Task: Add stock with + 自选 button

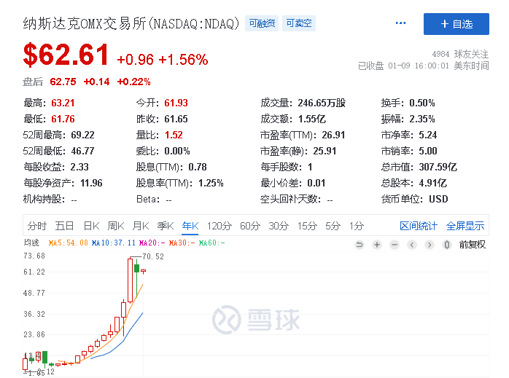Action: pos(456,24)
